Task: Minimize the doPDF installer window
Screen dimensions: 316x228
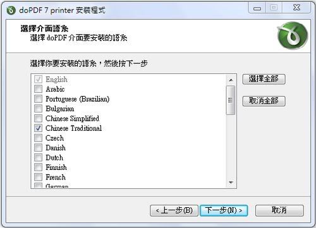Action: [x=257, y=8]
